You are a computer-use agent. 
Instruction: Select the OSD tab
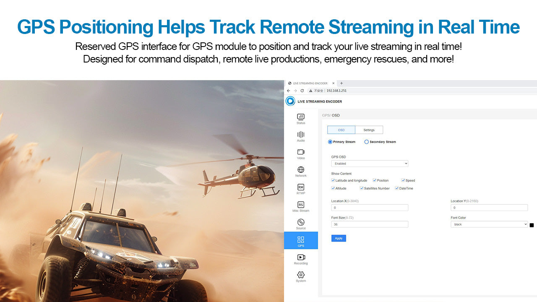click(341, 130)
